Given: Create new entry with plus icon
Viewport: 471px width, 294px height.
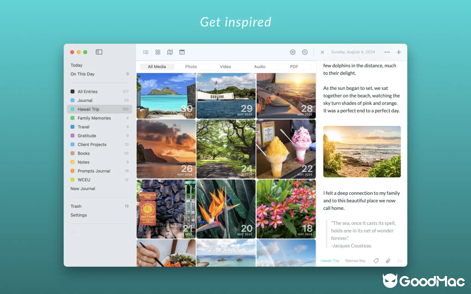Looking at the screenshot, I should click(x=399, y=52).
